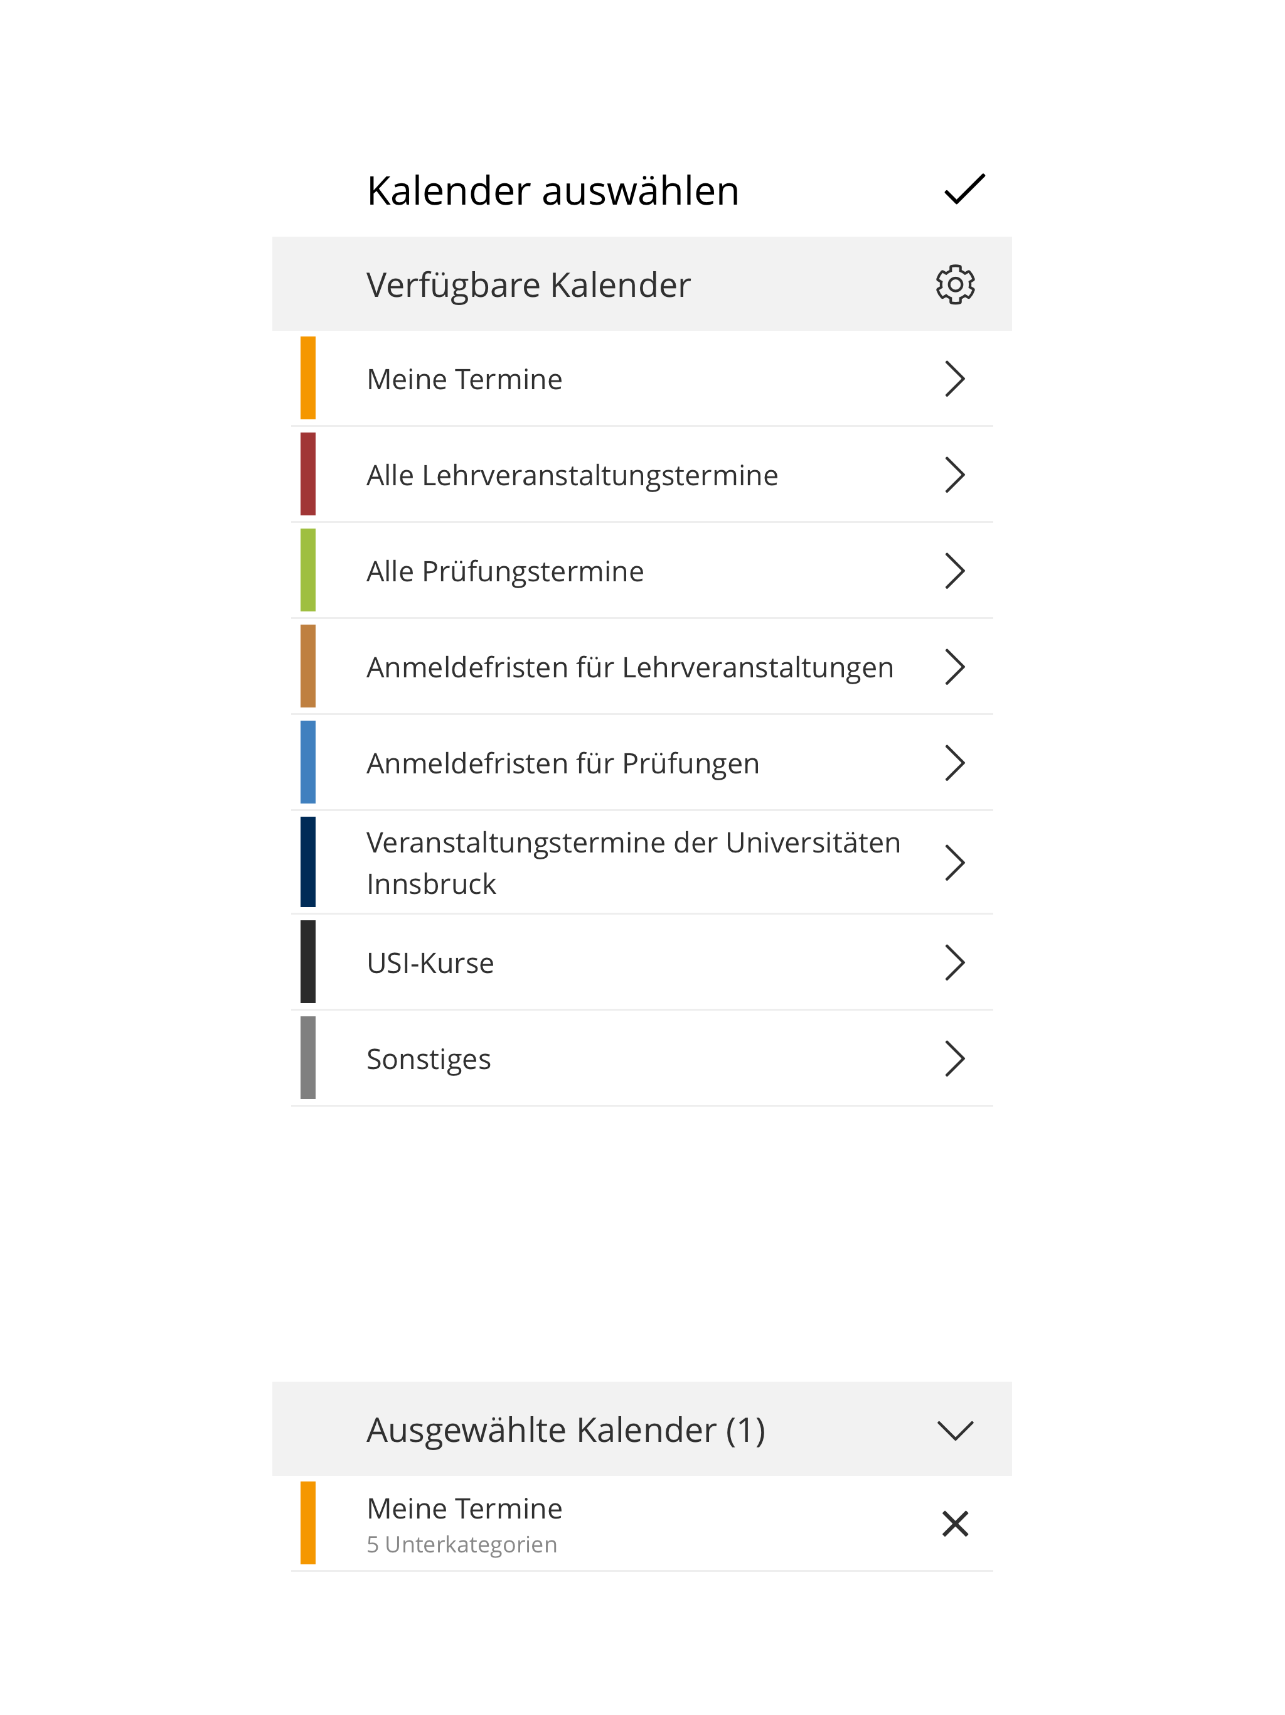Choose Anmeldefristen für Prüfungen entry text
The height and width of the screenshot is (1715, 1285).
pos(563,764)
